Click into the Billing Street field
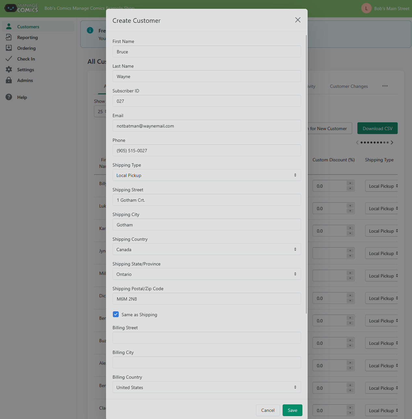 (206, 338)
